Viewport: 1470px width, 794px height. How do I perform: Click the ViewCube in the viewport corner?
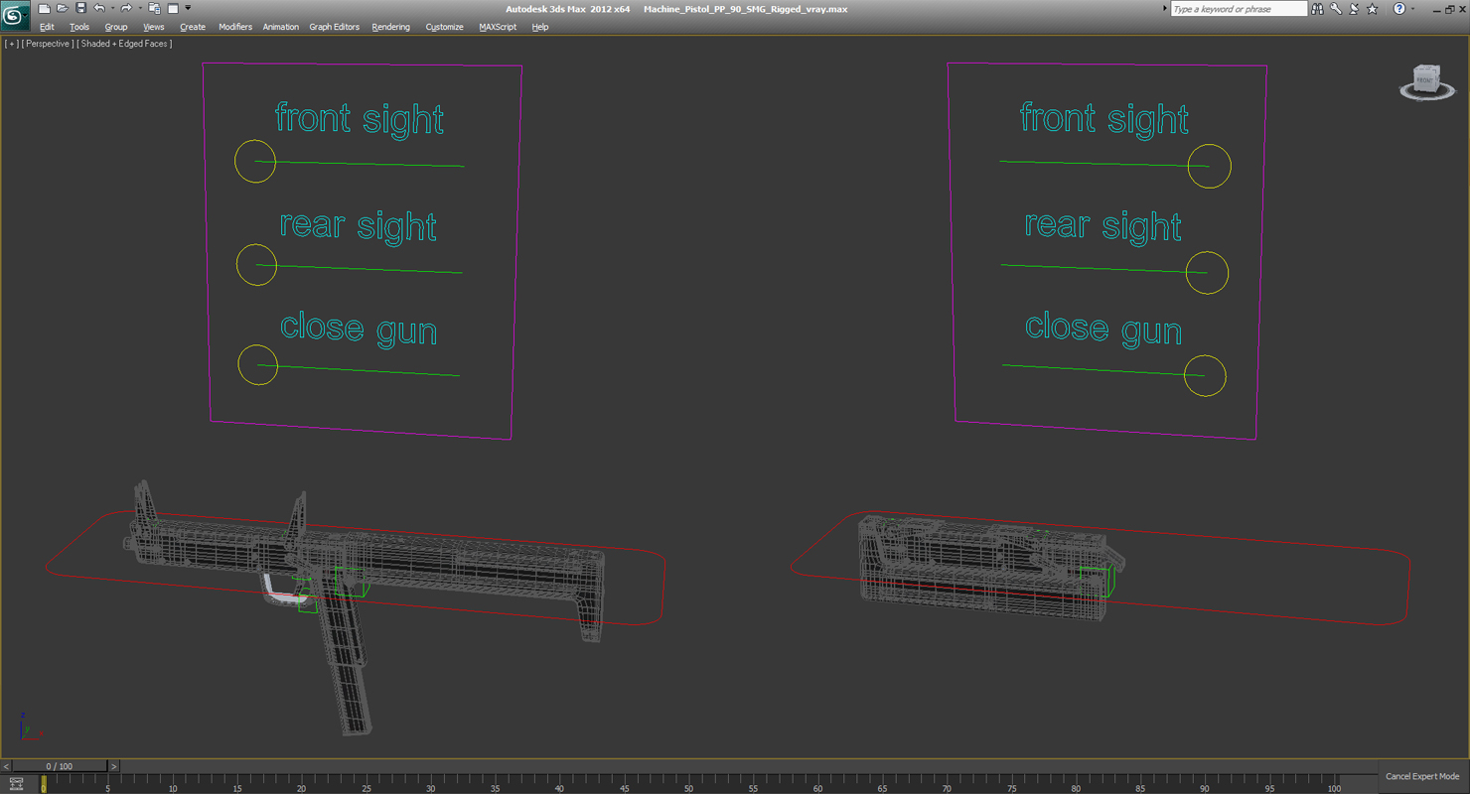(x=1426, y=81)
